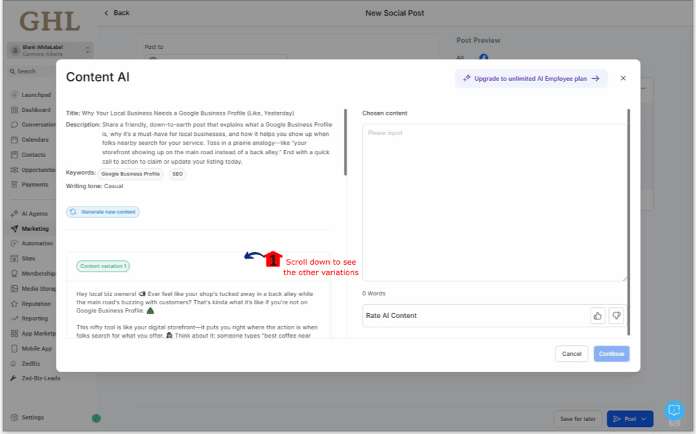Go Back from New Social Post
Screen dimensions: 696x434
click(117, 13)
